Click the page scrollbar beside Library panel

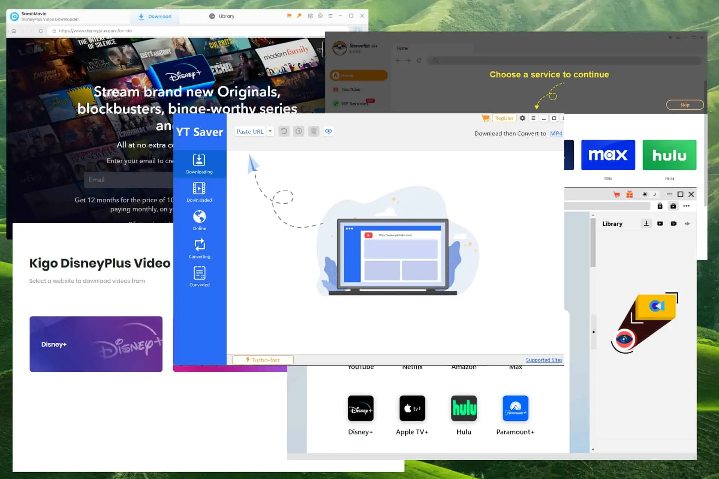tap(593, 243)
